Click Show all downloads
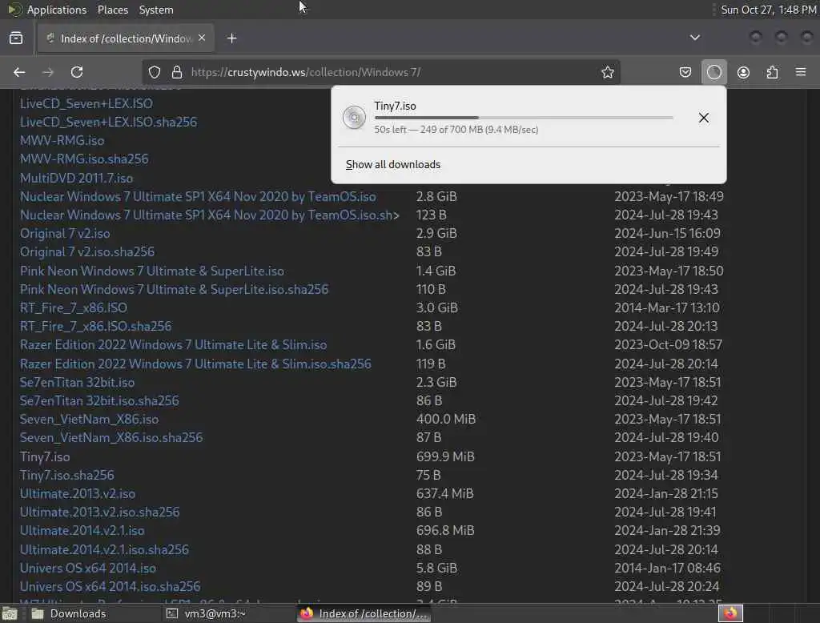 point(393,165)
